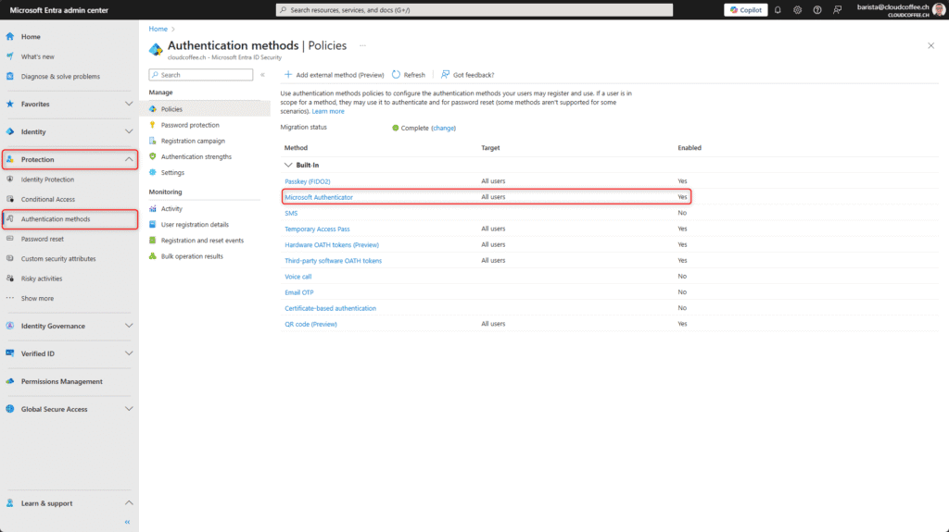Viewport: 949px width, 532px height.
Task: Click the Enabled column header
Action: (x=690, y=148)
